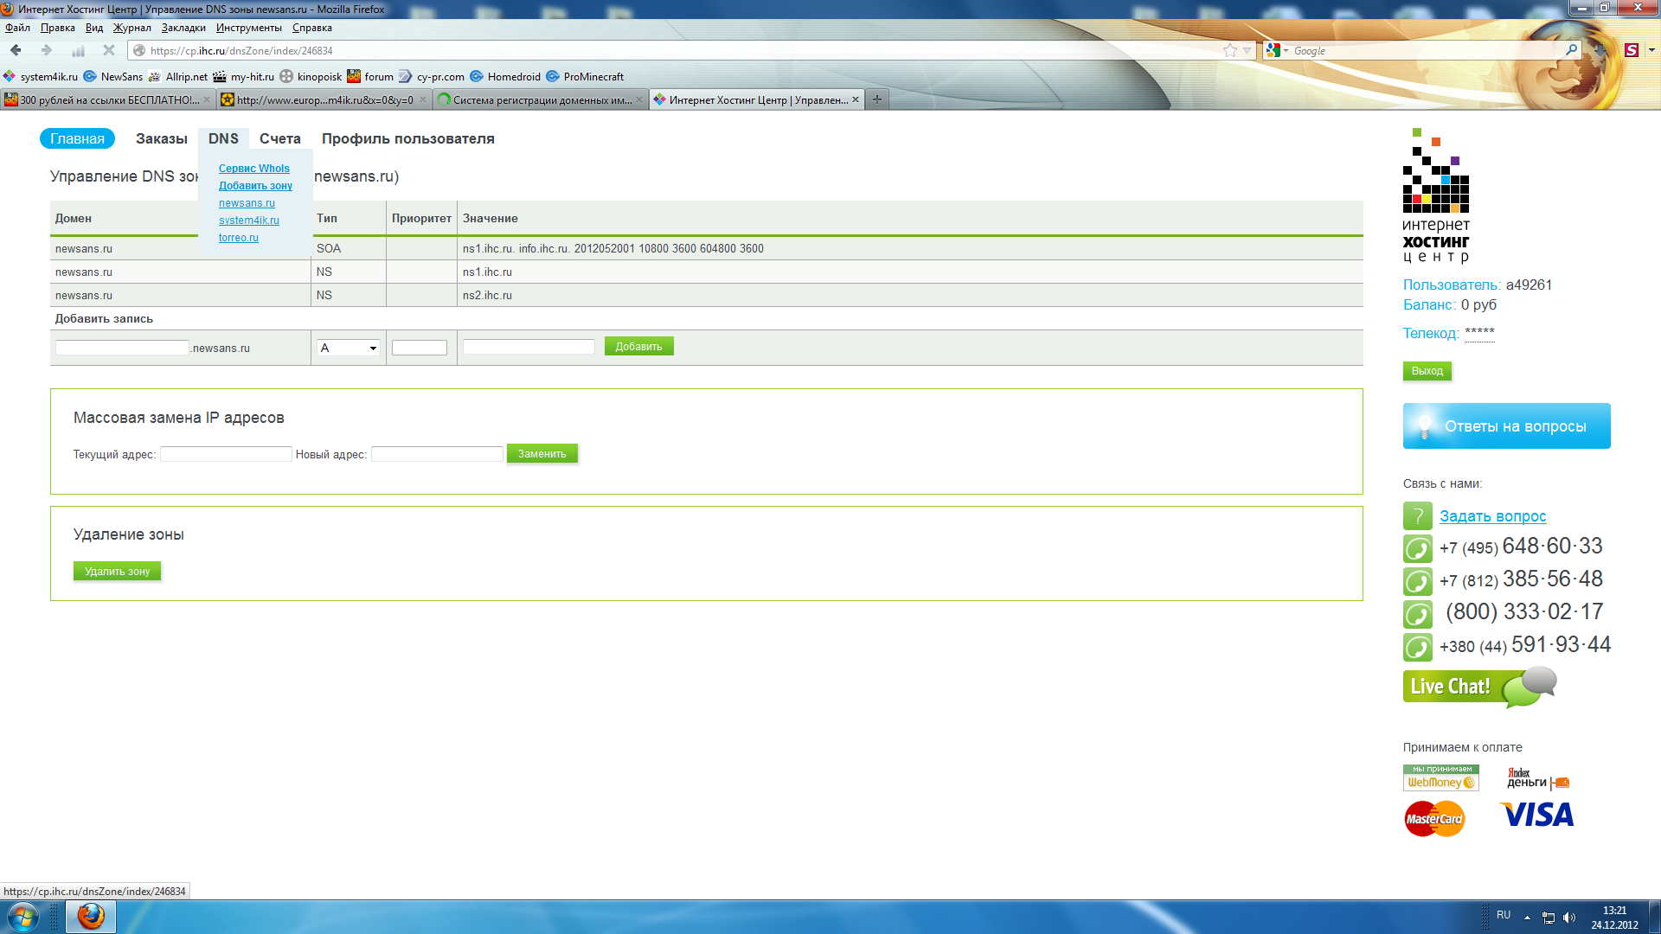This screenshot has width=1661, height=934.
Task: Stop page loading with the X icon
Action: 109,50
